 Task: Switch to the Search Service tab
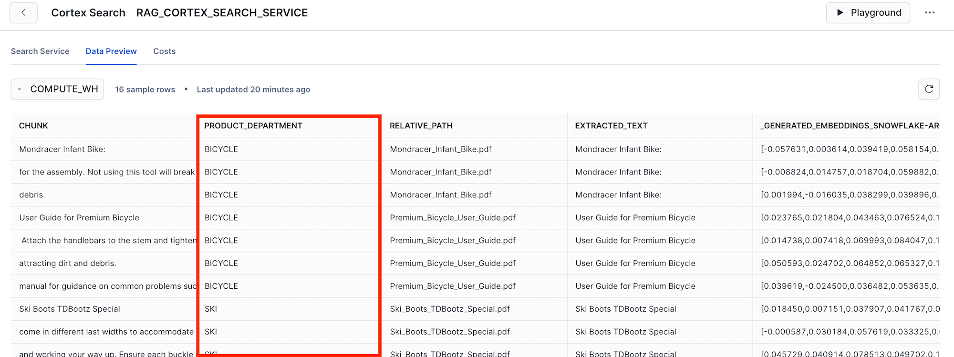(40, 51)
